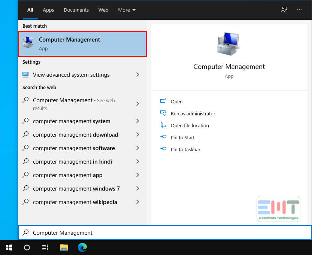Expand chevron for computer management software

[x=138, y=148]
